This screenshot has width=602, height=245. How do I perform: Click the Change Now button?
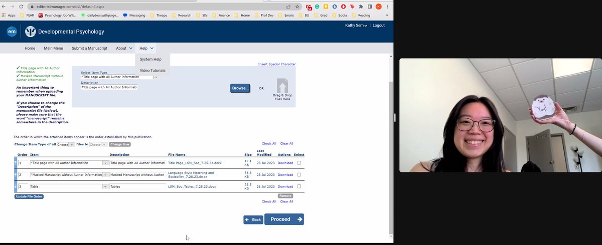click(119, 144)
